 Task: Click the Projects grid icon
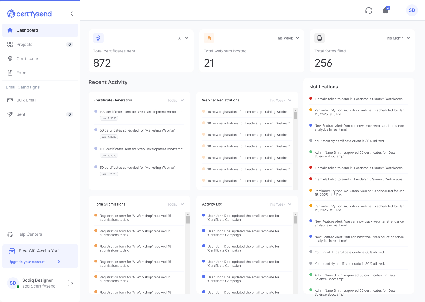(10, 44)
